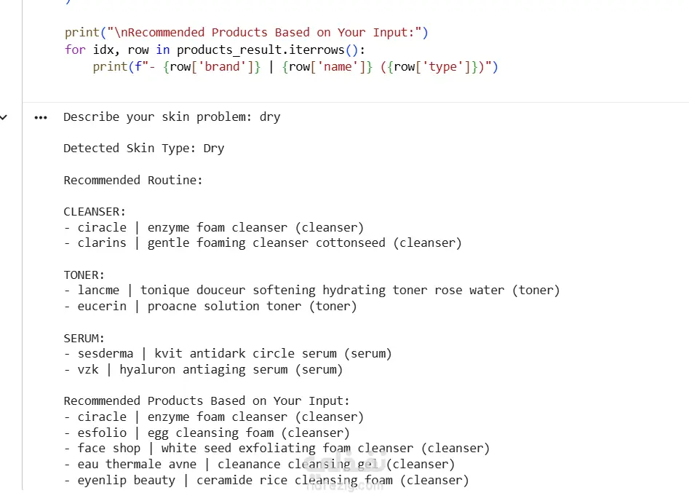Click the print statement containing row['brand']
This screenshot has height=493, width=689.
[295, 67]
